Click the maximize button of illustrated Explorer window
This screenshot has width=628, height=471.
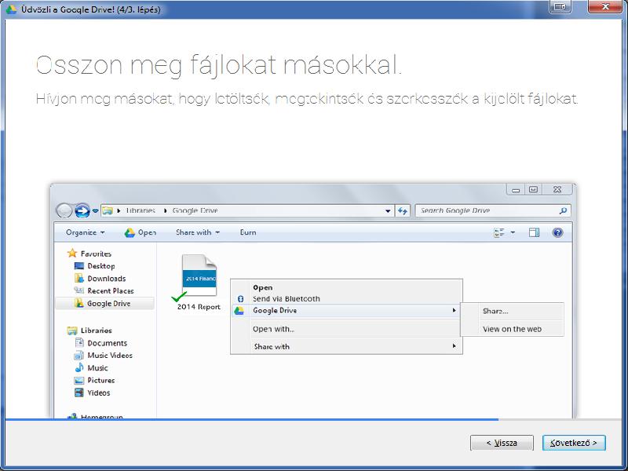[x=533, y=189]
